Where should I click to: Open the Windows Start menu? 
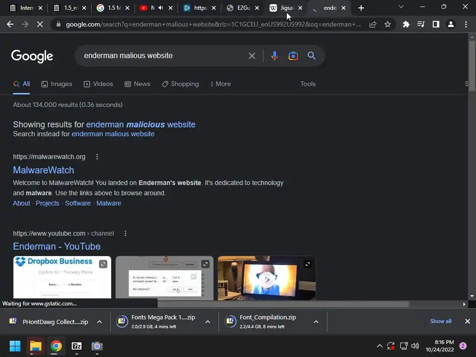point(15,346)
